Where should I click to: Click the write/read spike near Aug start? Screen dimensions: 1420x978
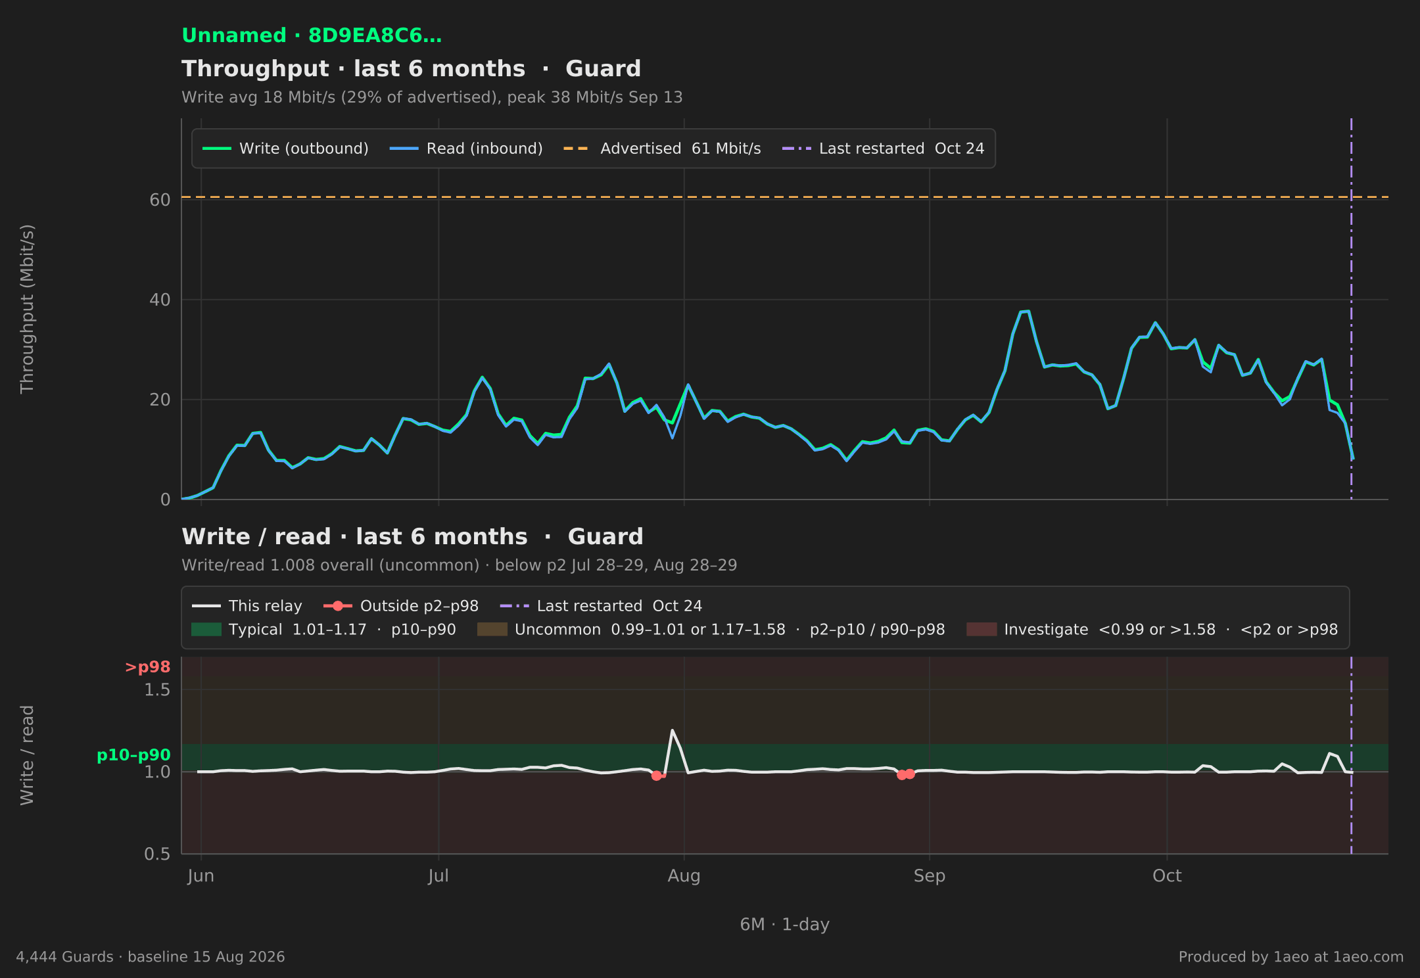(672, 730)
